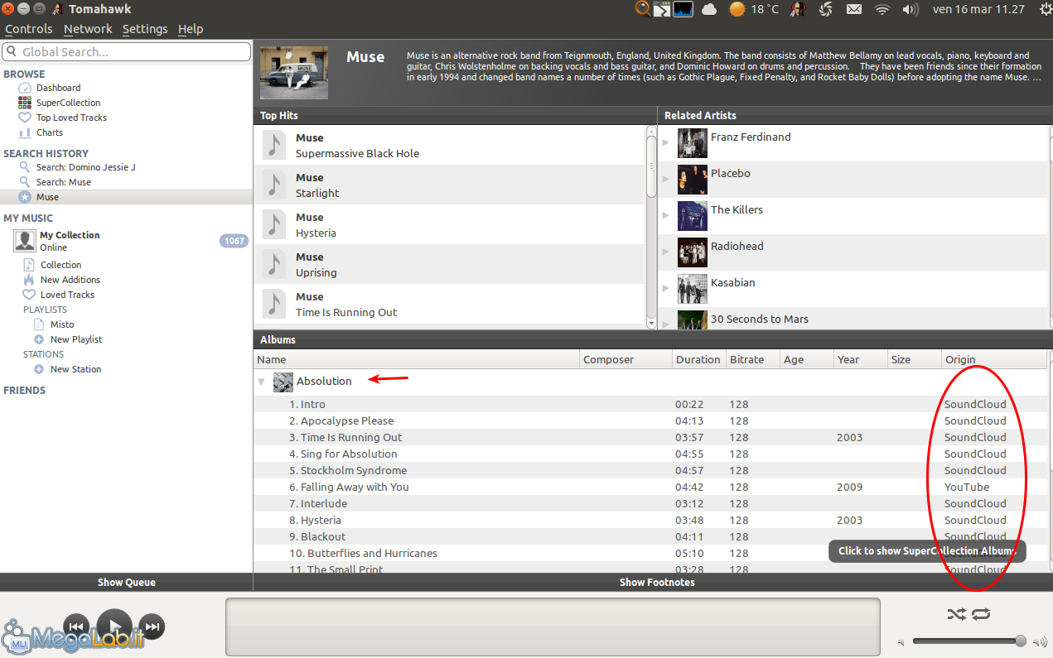This screenshot has width=1053, height=658.
Task: Open the Dashboard icon in Browse
Action: click(25, 88)
